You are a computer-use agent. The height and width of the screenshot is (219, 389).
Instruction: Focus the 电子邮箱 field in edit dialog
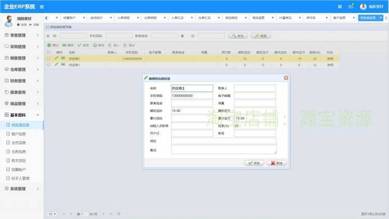tap(255, 95)
